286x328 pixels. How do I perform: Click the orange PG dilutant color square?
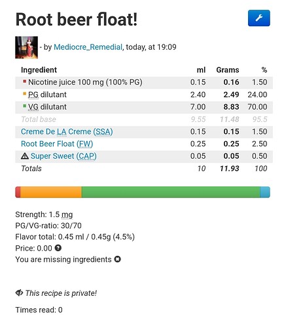point(25,94)
